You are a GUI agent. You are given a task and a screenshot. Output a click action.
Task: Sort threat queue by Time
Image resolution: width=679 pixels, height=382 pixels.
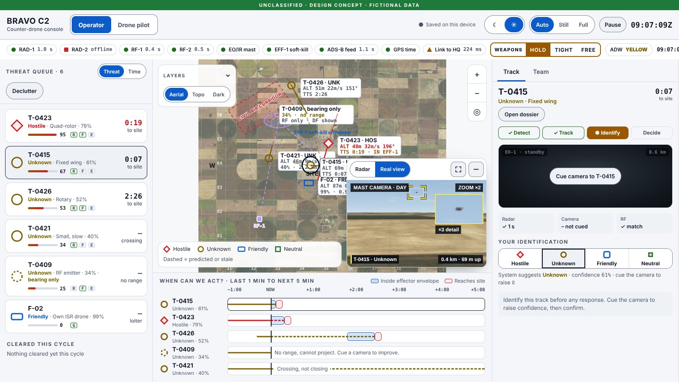tap(134, 72)
